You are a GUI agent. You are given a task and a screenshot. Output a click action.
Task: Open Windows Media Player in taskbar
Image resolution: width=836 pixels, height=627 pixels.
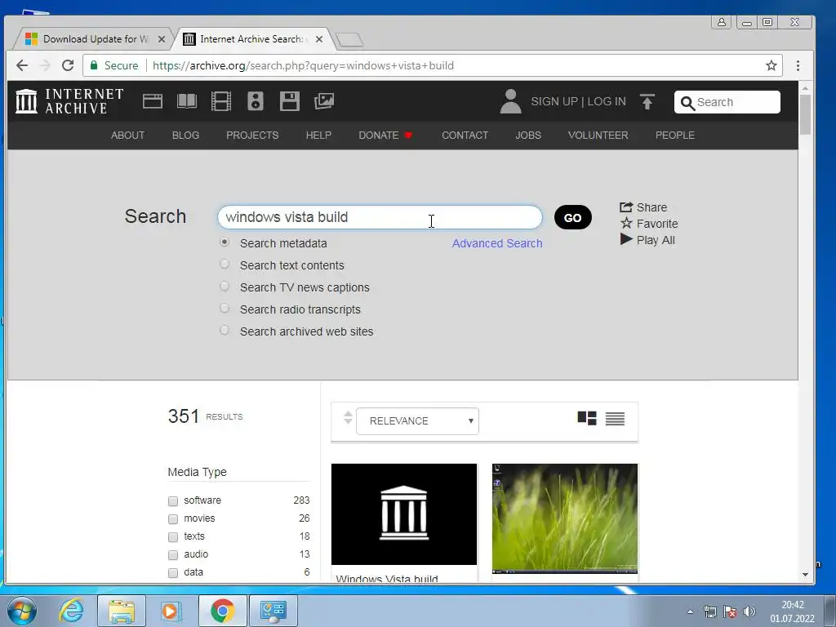tap(171, 611)
